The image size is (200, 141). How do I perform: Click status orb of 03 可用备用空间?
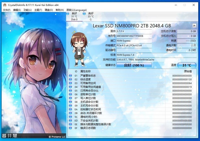[70, 83]
